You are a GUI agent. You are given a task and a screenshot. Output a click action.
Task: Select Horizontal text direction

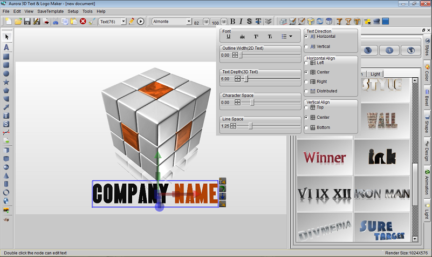point(320,36)
